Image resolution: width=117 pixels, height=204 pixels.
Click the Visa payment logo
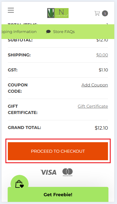click(x=48, y=172)
